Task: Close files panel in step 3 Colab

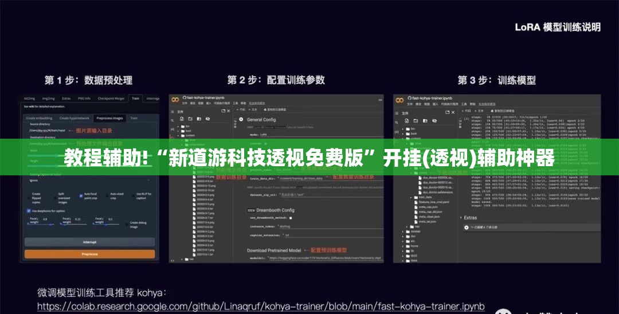Action: tap(453, 112)
